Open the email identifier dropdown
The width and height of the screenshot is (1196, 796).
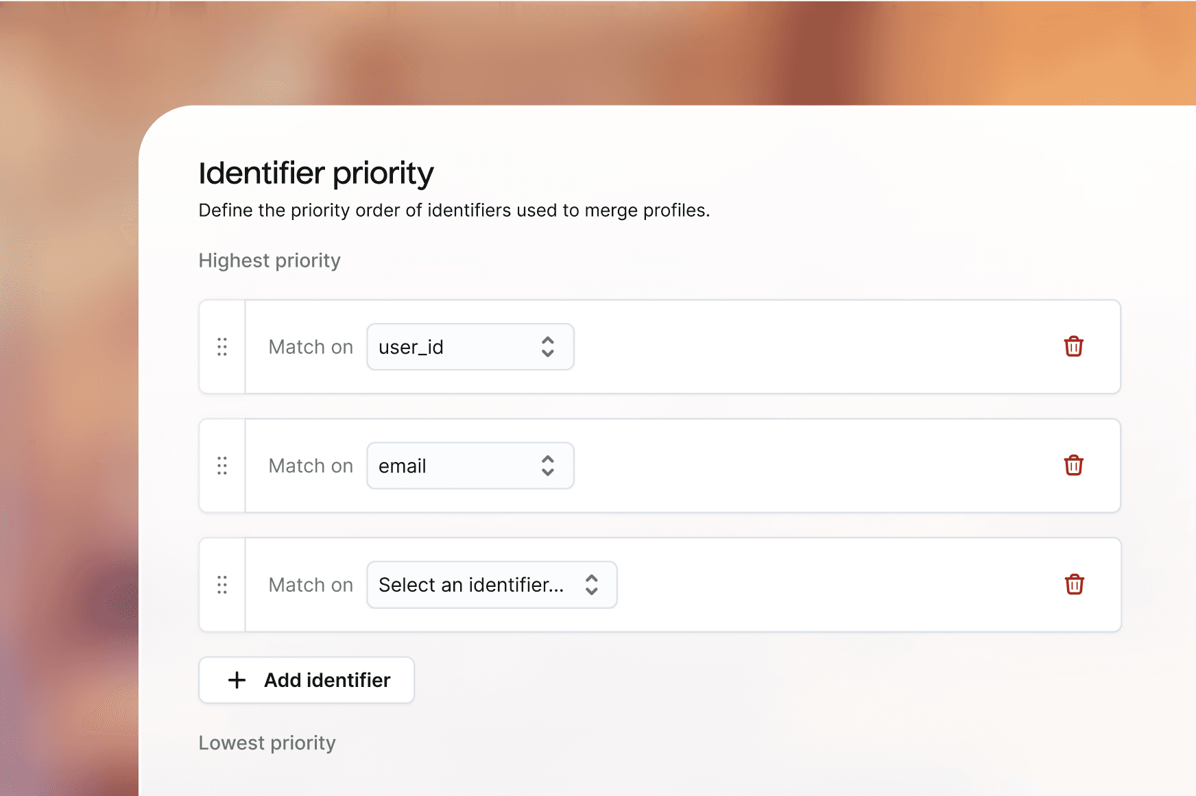(470, 466)
